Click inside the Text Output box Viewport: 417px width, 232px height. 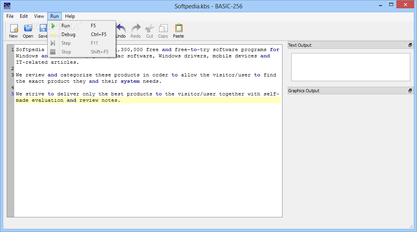(x=350, y=67)
